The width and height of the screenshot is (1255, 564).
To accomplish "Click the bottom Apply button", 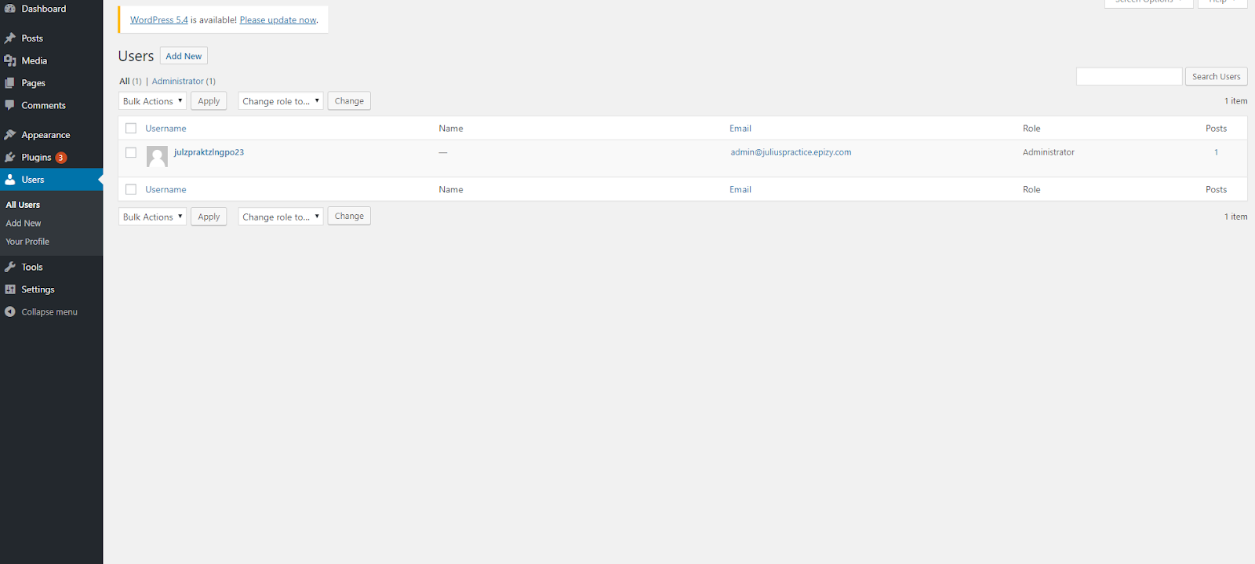I will tap(209, 217).
